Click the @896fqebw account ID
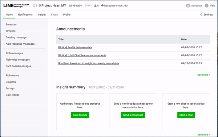The height and width of the screenshot is (137, 218). click(x=76, y=5)
